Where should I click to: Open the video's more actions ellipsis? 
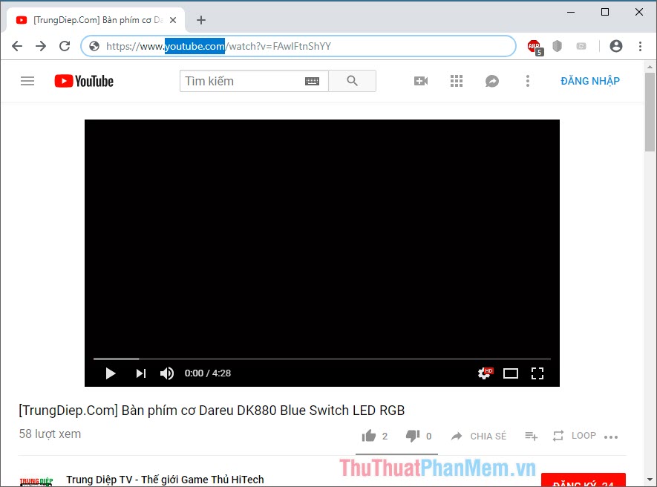(x=611, y=437)
